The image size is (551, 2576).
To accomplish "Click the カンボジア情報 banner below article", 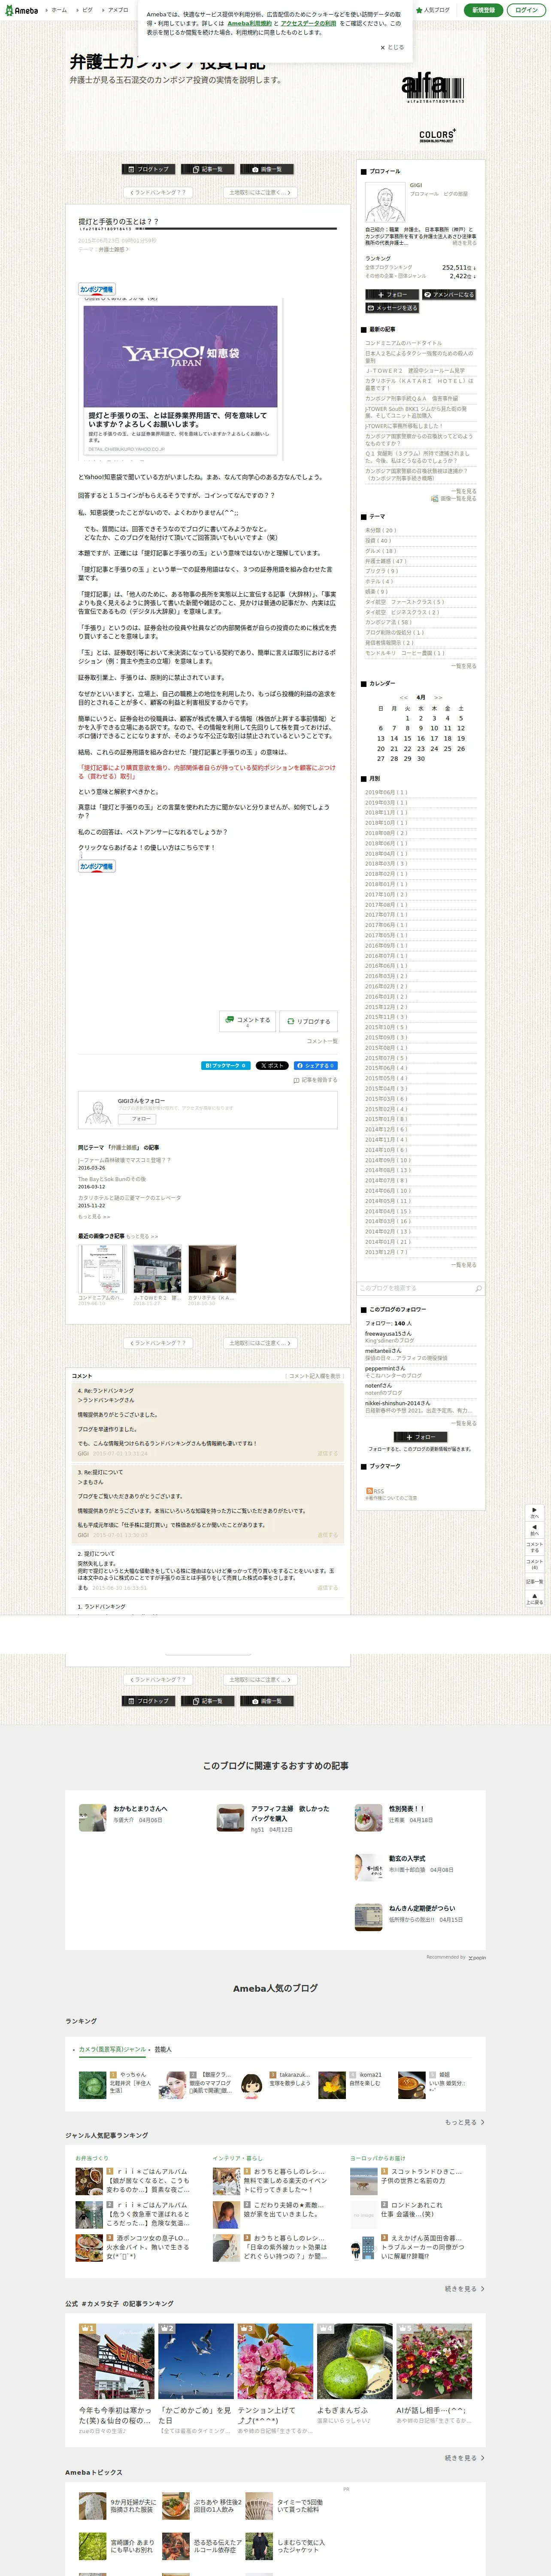I will (96, 867).
